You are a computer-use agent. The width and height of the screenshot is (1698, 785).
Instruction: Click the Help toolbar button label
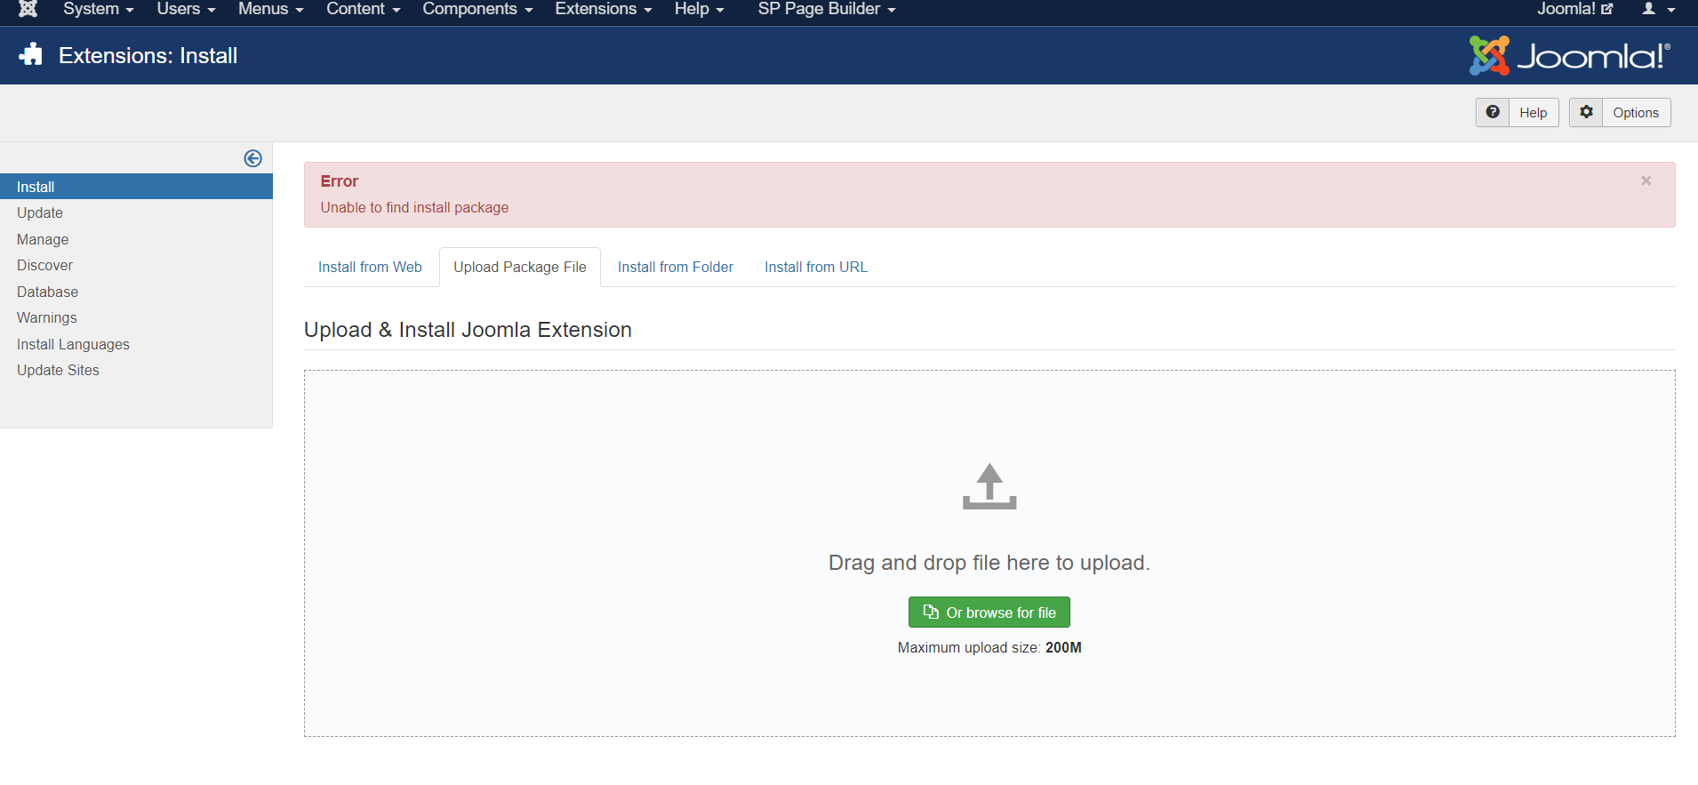[1533, 113]
